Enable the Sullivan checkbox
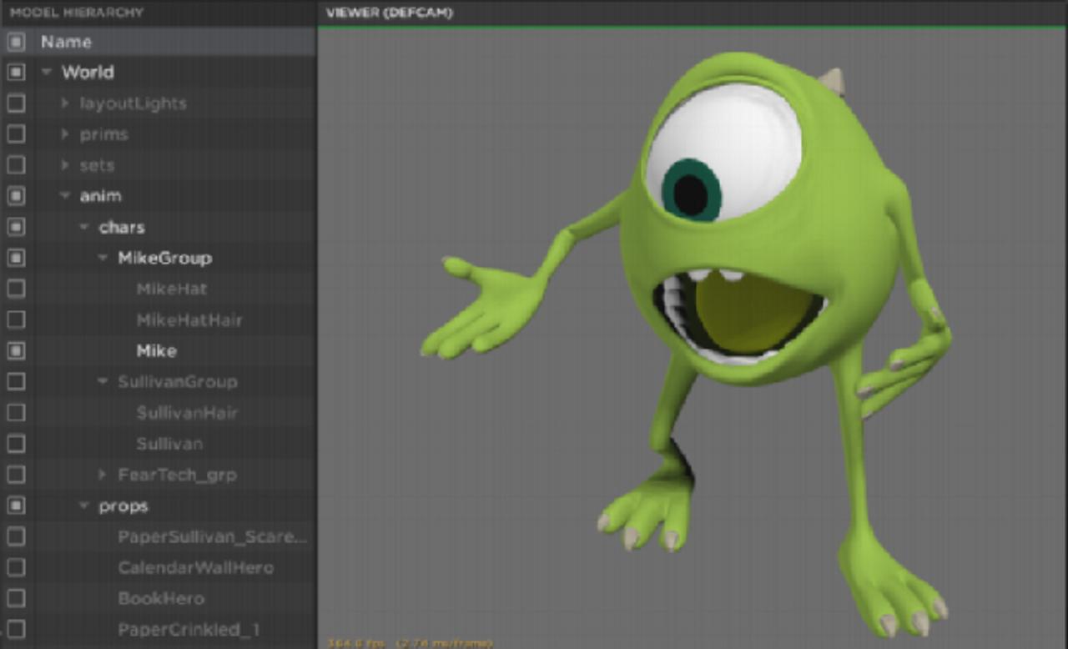The width and height of the screenshot is (1068, 649). coord(16,444)
